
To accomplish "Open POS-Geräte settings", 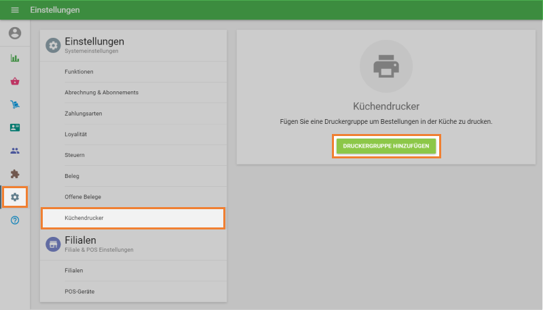I will (x=133, y=292).
